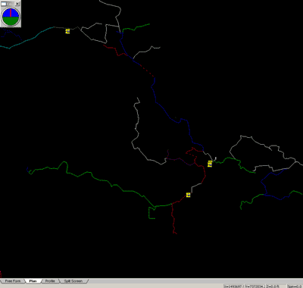The height and width of the screenshot is (288, 303).
Task: Select the yellow marker beside the green eastern route
Action: point(210,164)
